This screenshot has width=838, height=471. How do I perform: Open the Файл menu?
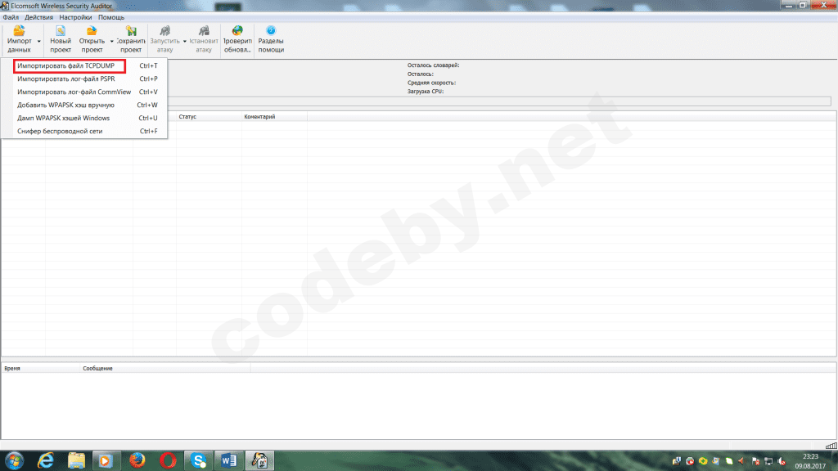[11, 17]
